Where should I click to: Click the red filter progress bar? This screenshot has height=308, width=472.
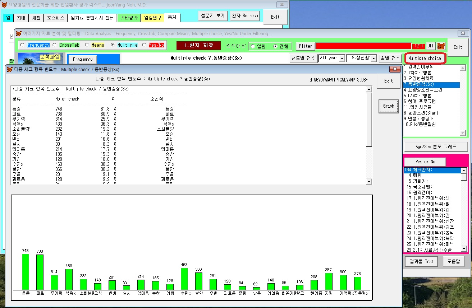[363, 46]
